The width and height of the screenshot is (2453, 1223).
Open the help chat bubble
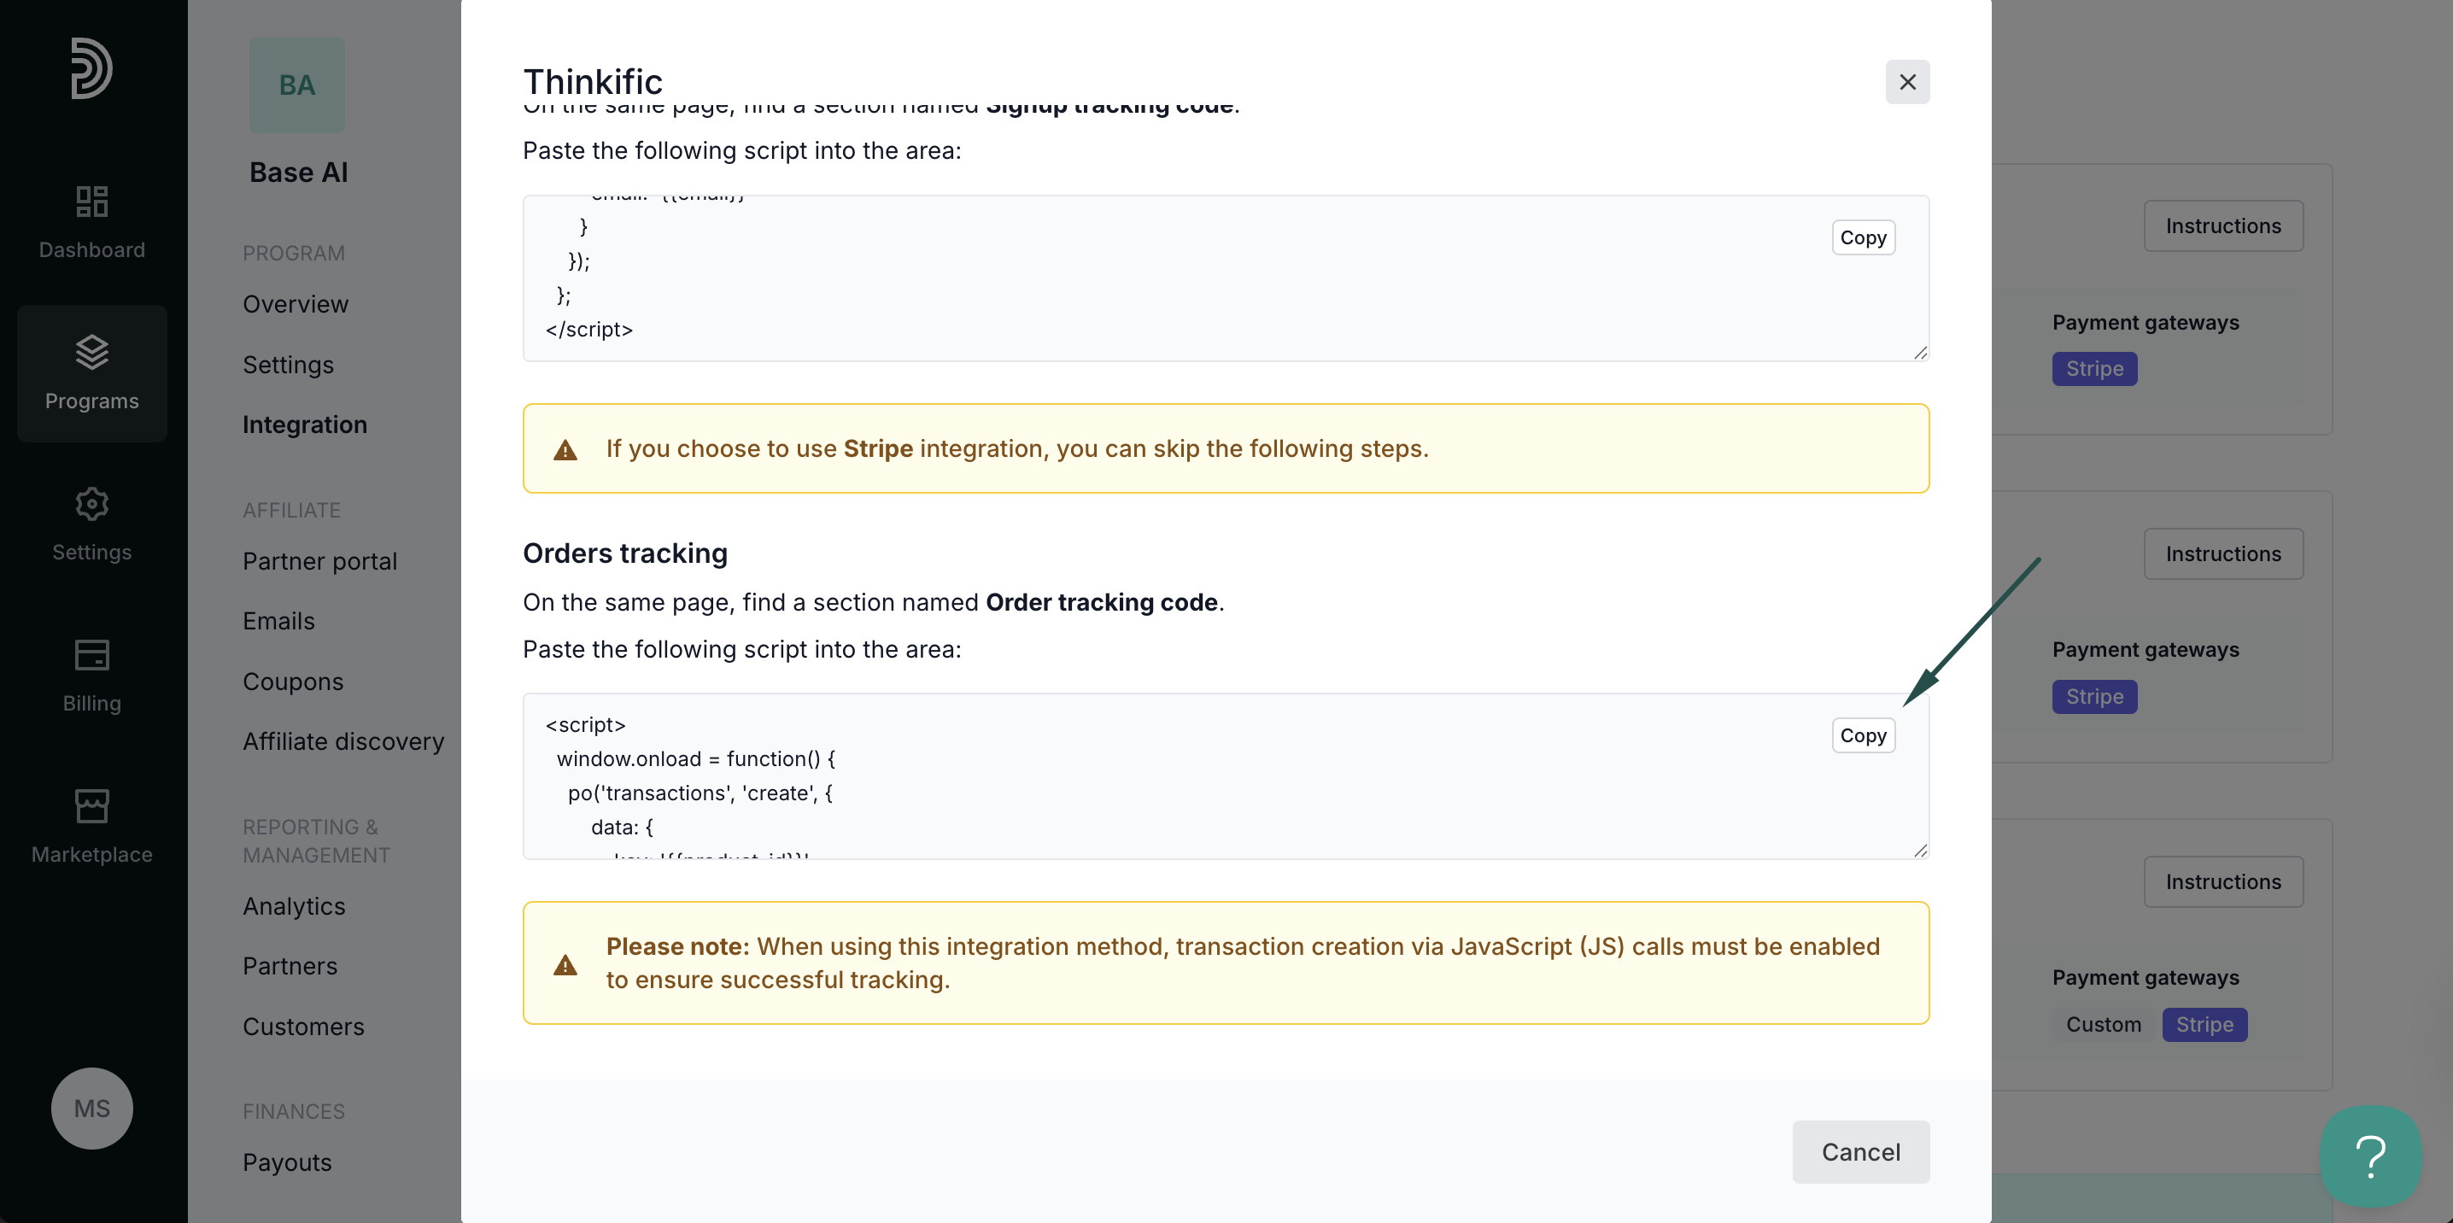coord(2370,1156)
